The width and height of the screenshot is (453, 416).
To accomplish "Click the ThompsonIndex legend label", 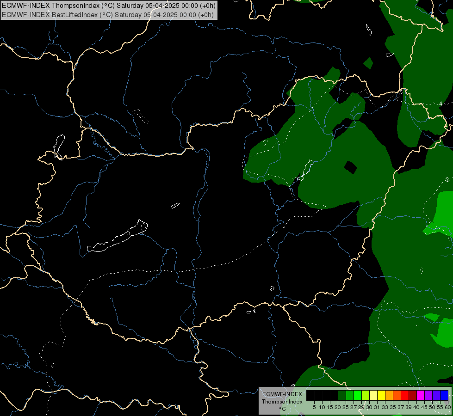I will [282, 402].
